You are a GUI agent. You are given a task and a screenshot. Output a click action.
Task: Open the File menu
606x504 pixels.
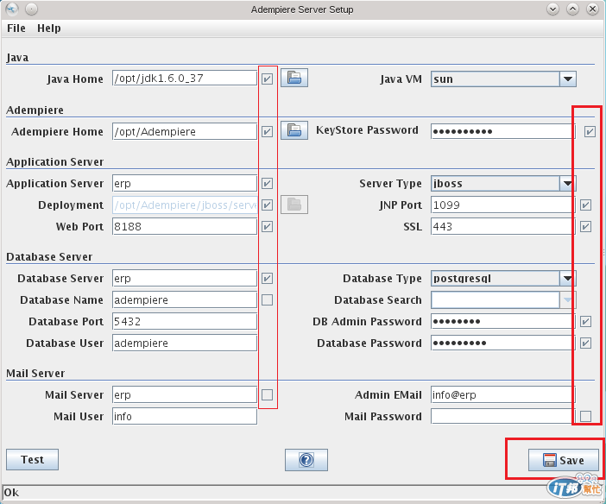coord(16,28)
